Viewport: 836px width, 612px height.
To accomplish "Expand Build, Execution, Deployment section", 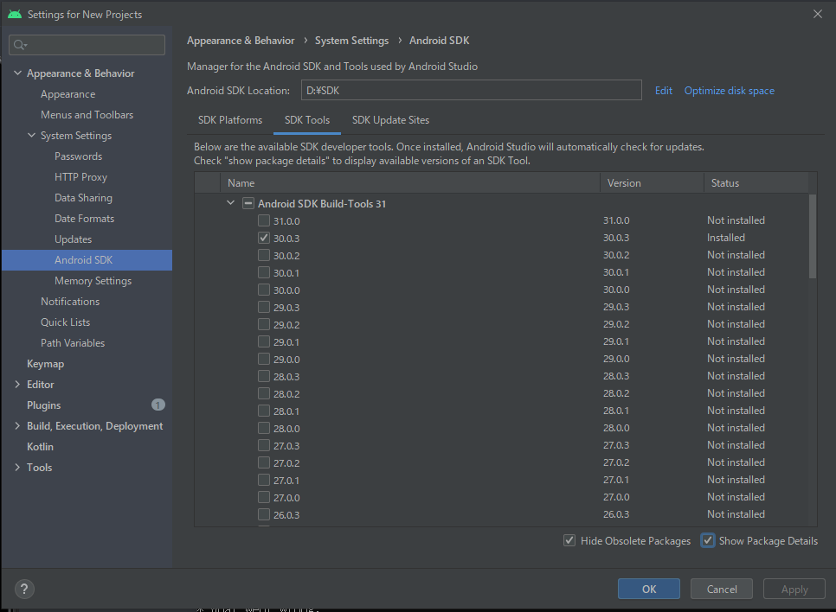I will pyautogui.click(x=17, y=426).
